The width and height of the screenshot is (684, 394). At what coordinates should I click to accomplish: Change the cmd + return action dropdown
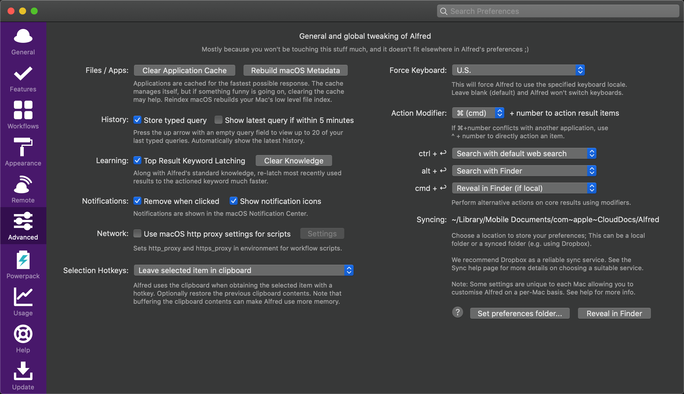click(x=524, y=188)
